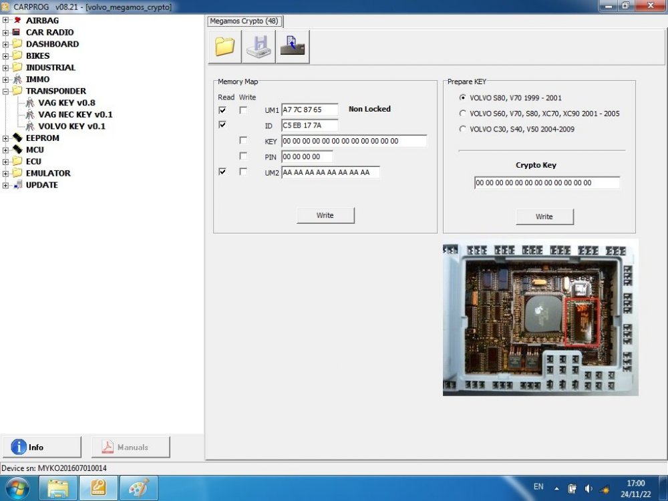Click the TRANSPONDER folder icon
This screenshot has height=501, width=668.
pyautogui.click(x=17, y=91)
